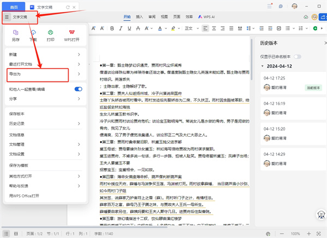Open the font color dropdown arrow
The image size is (327, 238).
point(166,28)
